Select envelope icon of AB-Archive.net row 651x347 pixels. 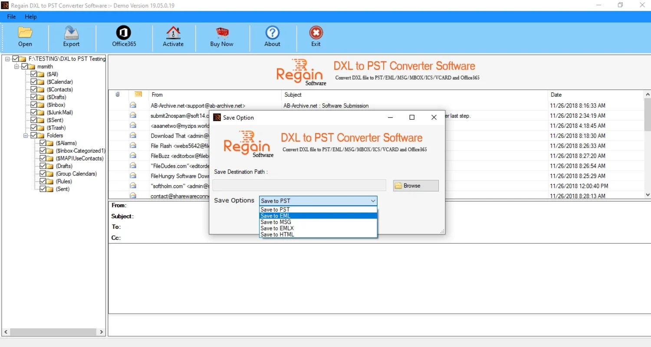pyautogui.click(x=133, y=105)
